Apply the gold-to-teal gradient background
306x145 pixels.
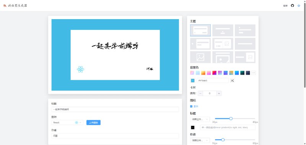(231, 73)
